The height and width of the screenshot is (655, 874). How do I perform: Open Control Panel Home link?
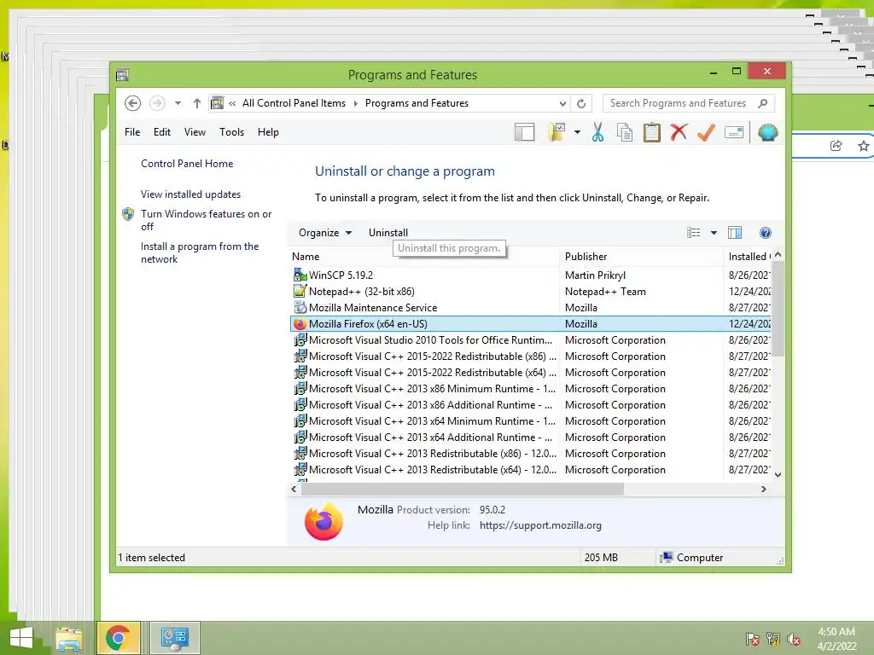[x=187, y=164]
